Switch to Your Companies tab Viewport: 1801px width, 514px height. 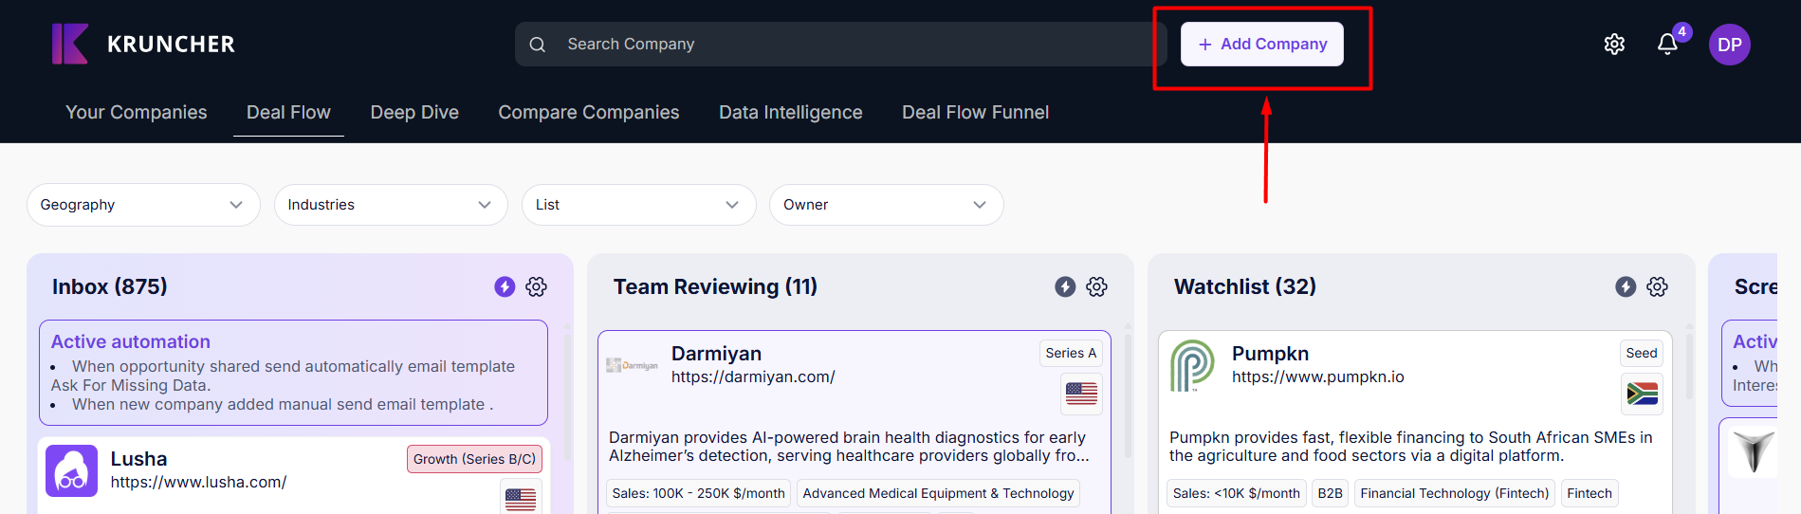point(137,113)
